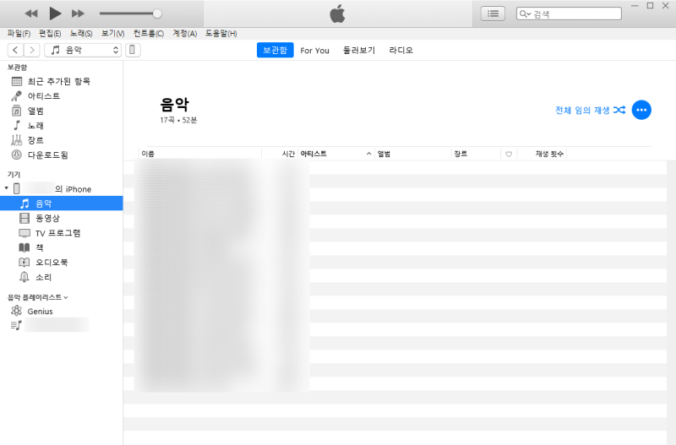Viewport: 676px width, 445px height.
Task: Select 음악 under the iPhone device
Action: coord(61,204)
